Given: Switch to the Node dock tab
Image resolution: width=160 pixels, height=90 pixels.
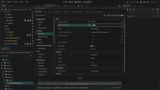Looking at the screenshot, I should pos(134,6).
